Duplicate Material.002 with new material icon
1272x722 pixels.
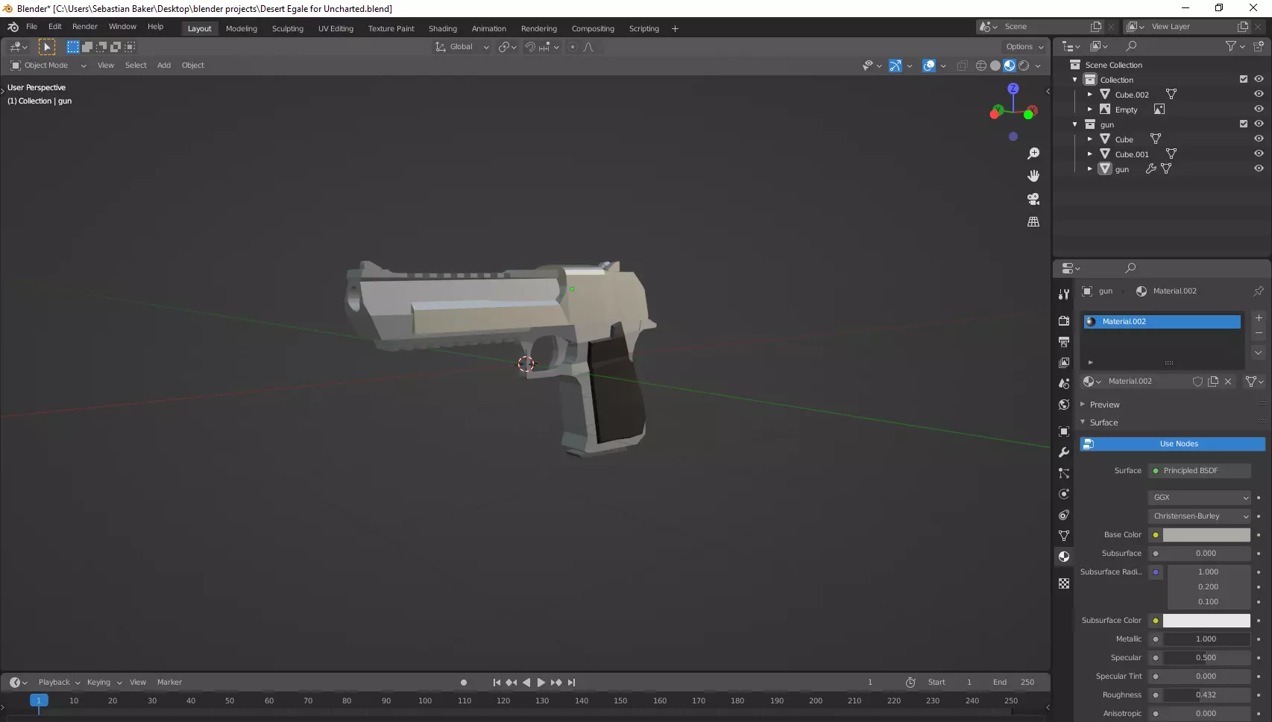(1213, 381)
